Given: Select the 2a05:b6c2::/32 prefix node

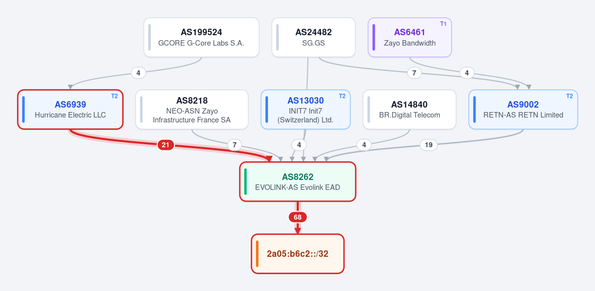Looking at the screenshot, I should 298,253.
